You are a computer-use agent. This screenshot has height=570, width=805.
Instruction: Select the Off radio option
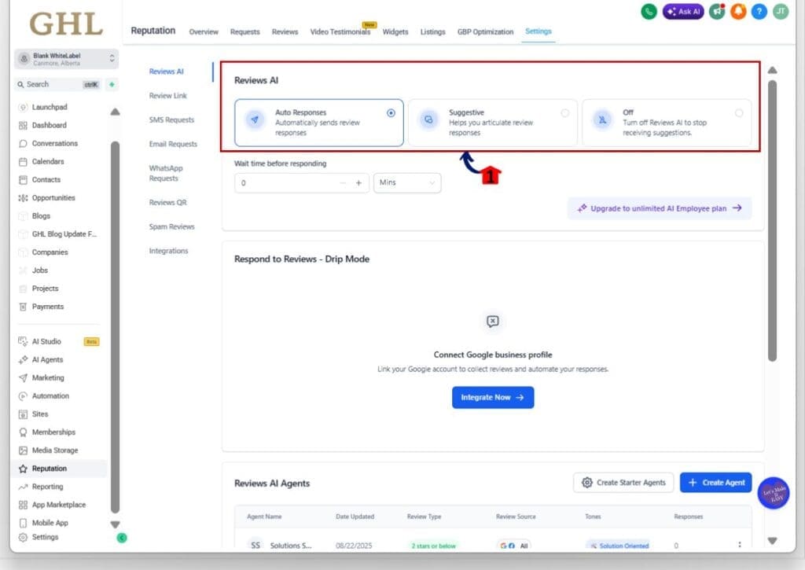(739, 113)
